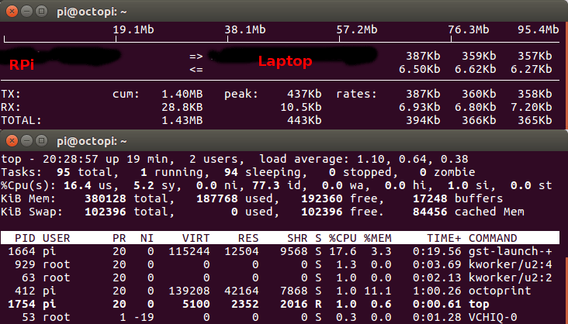Click the kworker/u2:4 process entry
568x324 pixels.
(512, 264)
